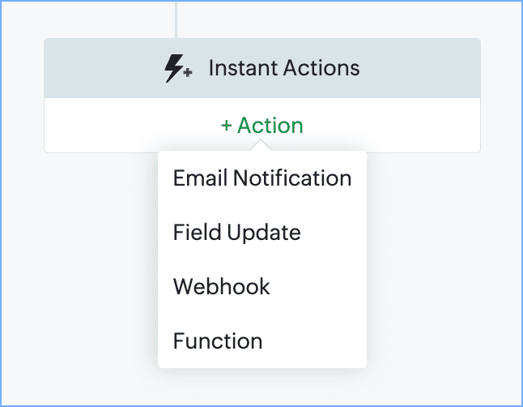The image size is (523, 407).
Task: Click the green plus sign before Action
Action: [227, 126]
